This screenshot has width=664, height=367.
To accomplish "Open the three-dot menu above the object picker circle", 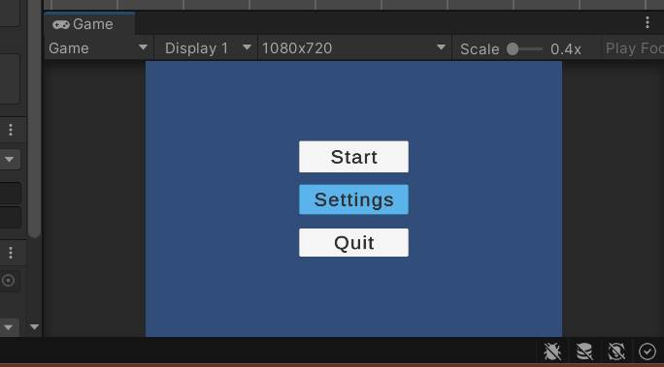I will (11, 253).
